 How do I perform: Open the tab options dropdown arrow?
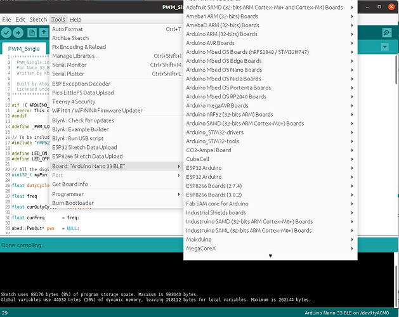click(385, 47)
